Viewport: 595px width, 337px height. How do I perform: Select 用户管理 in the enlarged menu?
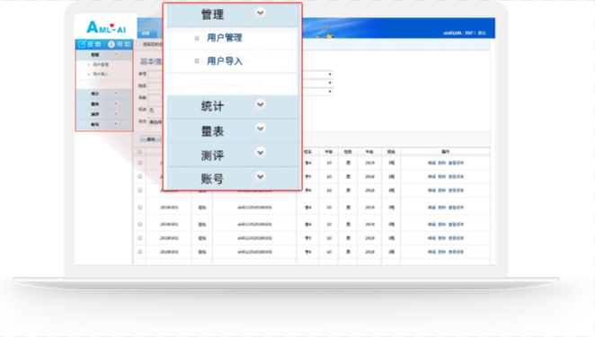click(x=225, y=38)
